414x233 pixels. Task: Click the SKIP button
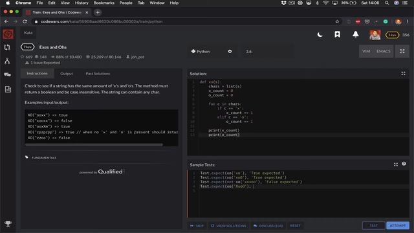point(197,226)
